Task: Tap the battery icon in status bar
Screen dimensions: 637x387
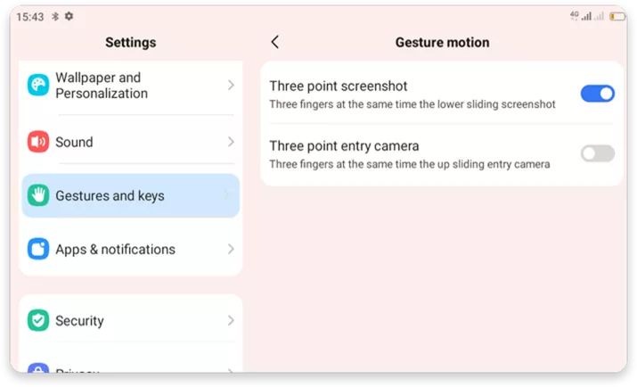Action: click(617, 16)
